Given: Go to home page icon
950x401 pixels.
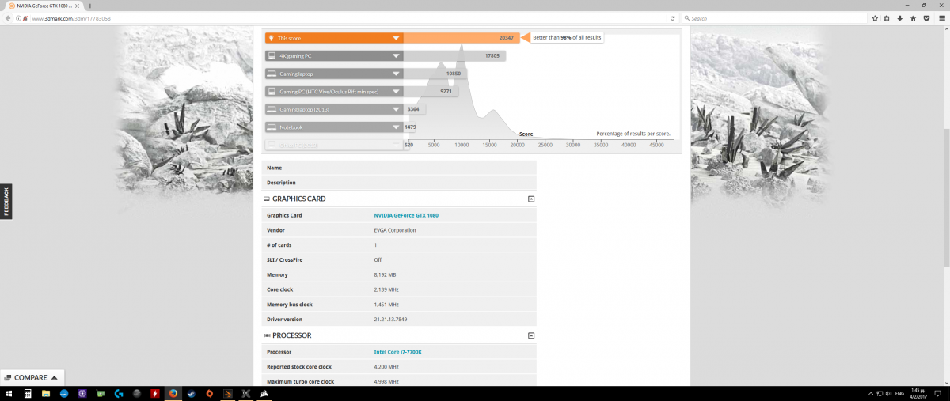Looking at the screenshot, I should [x=912, y=18].
